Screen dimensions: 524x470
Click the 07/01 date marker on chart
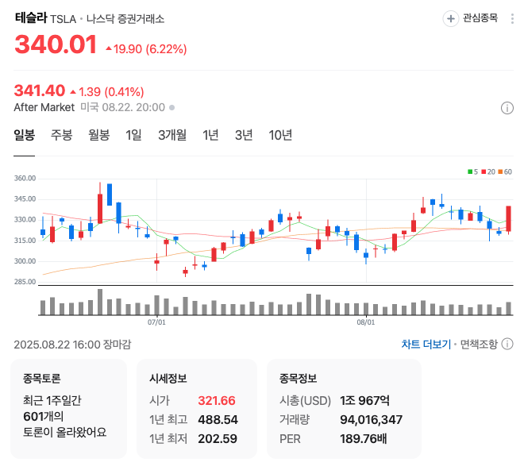pyautogui.click(x=156, y=322)
